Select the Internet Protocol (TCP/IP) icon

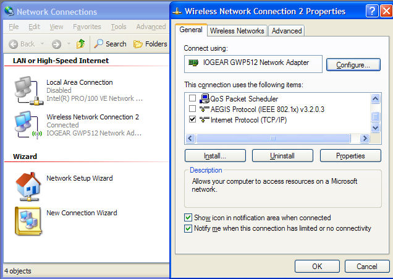pos(205,119)
